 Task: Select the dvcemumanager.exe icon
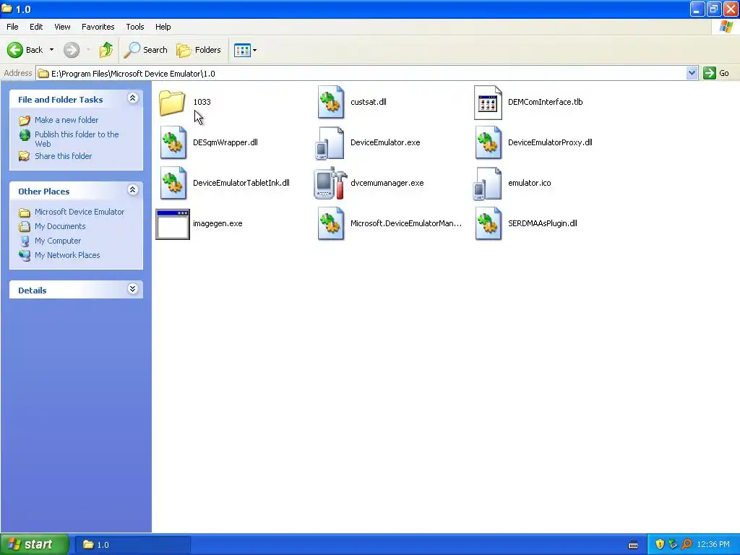(330, 183)
